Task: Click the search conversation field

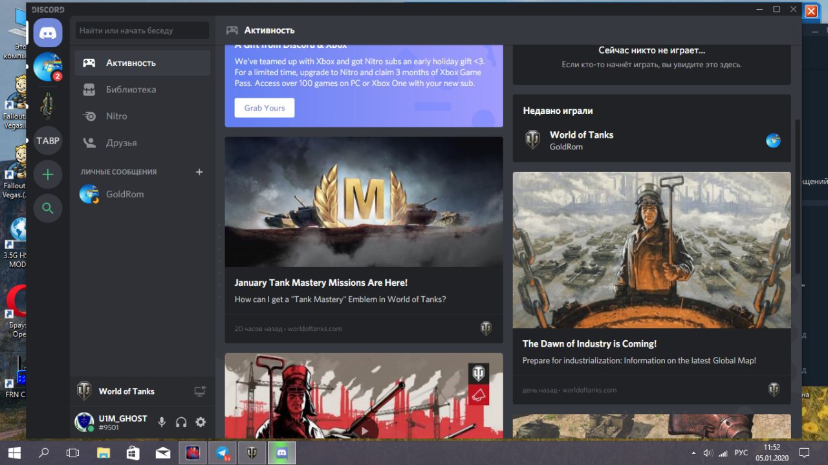Action: tap(142, 30)
